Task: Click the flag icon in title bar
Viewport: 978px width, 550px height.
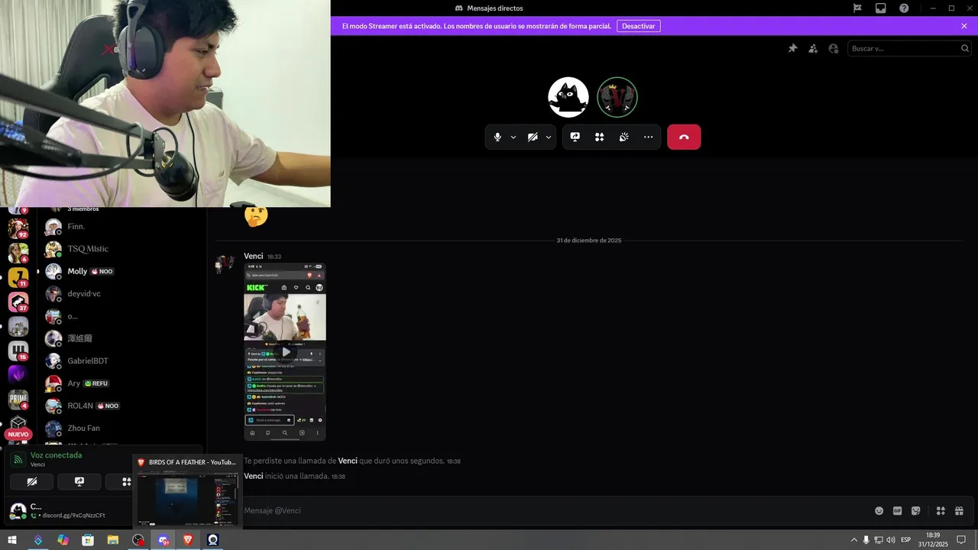Action: click(857, 8)
